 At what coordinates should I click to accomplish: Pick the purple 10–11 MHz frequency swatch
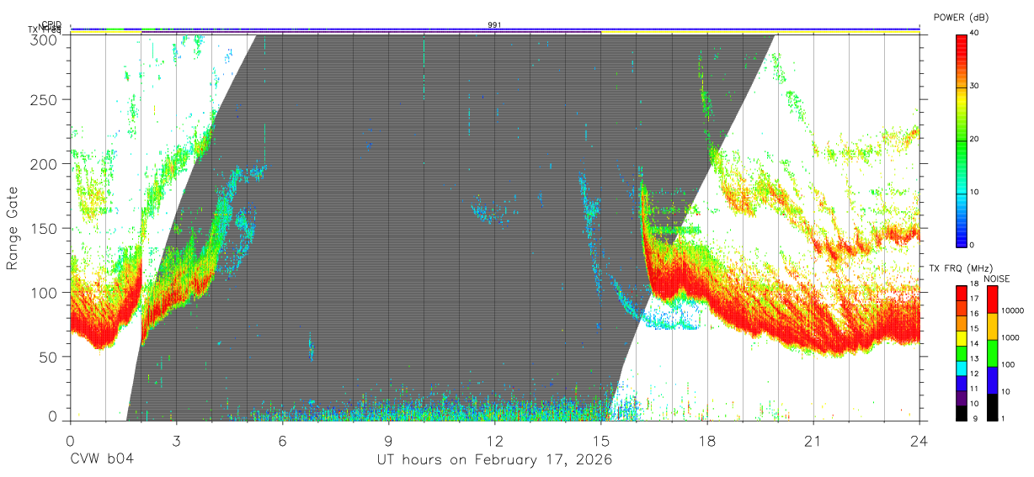(x=961, y=397)
